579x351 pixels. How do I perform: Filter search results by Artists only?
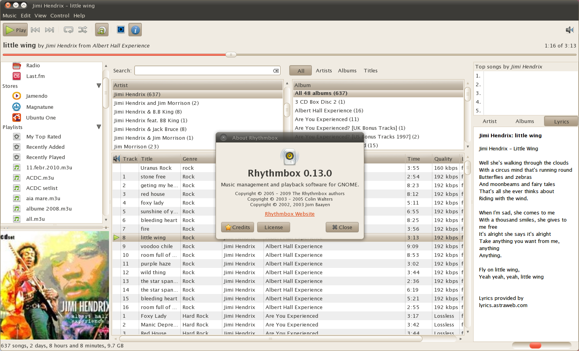pyautogui.click(x=324, y=70)
